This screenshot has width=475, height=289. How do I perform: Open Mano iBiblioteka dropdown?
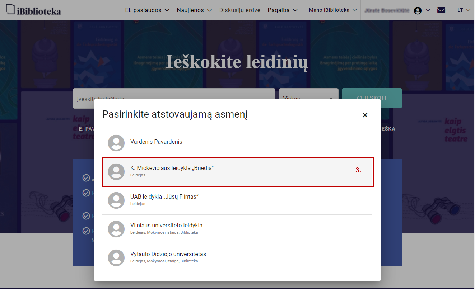click(333, 10)
